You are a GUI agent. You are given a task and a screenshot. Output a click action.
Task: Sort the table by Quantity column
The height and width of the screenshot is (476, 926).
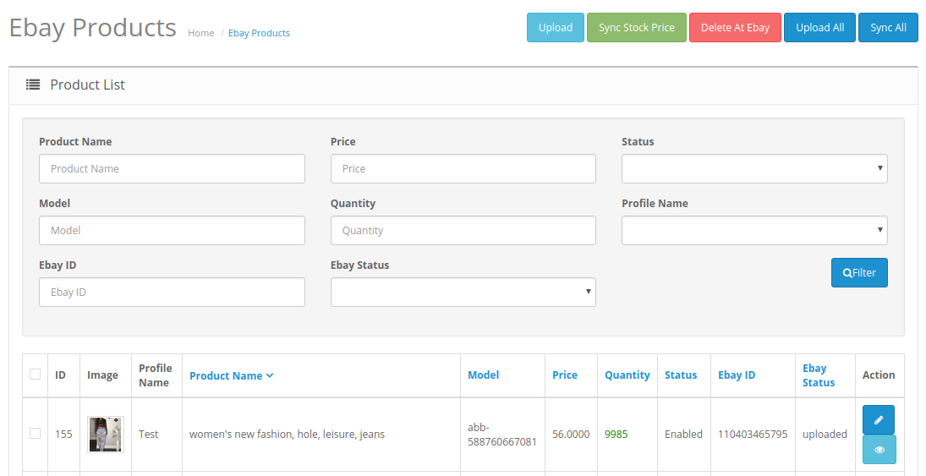tap(627, 375)
